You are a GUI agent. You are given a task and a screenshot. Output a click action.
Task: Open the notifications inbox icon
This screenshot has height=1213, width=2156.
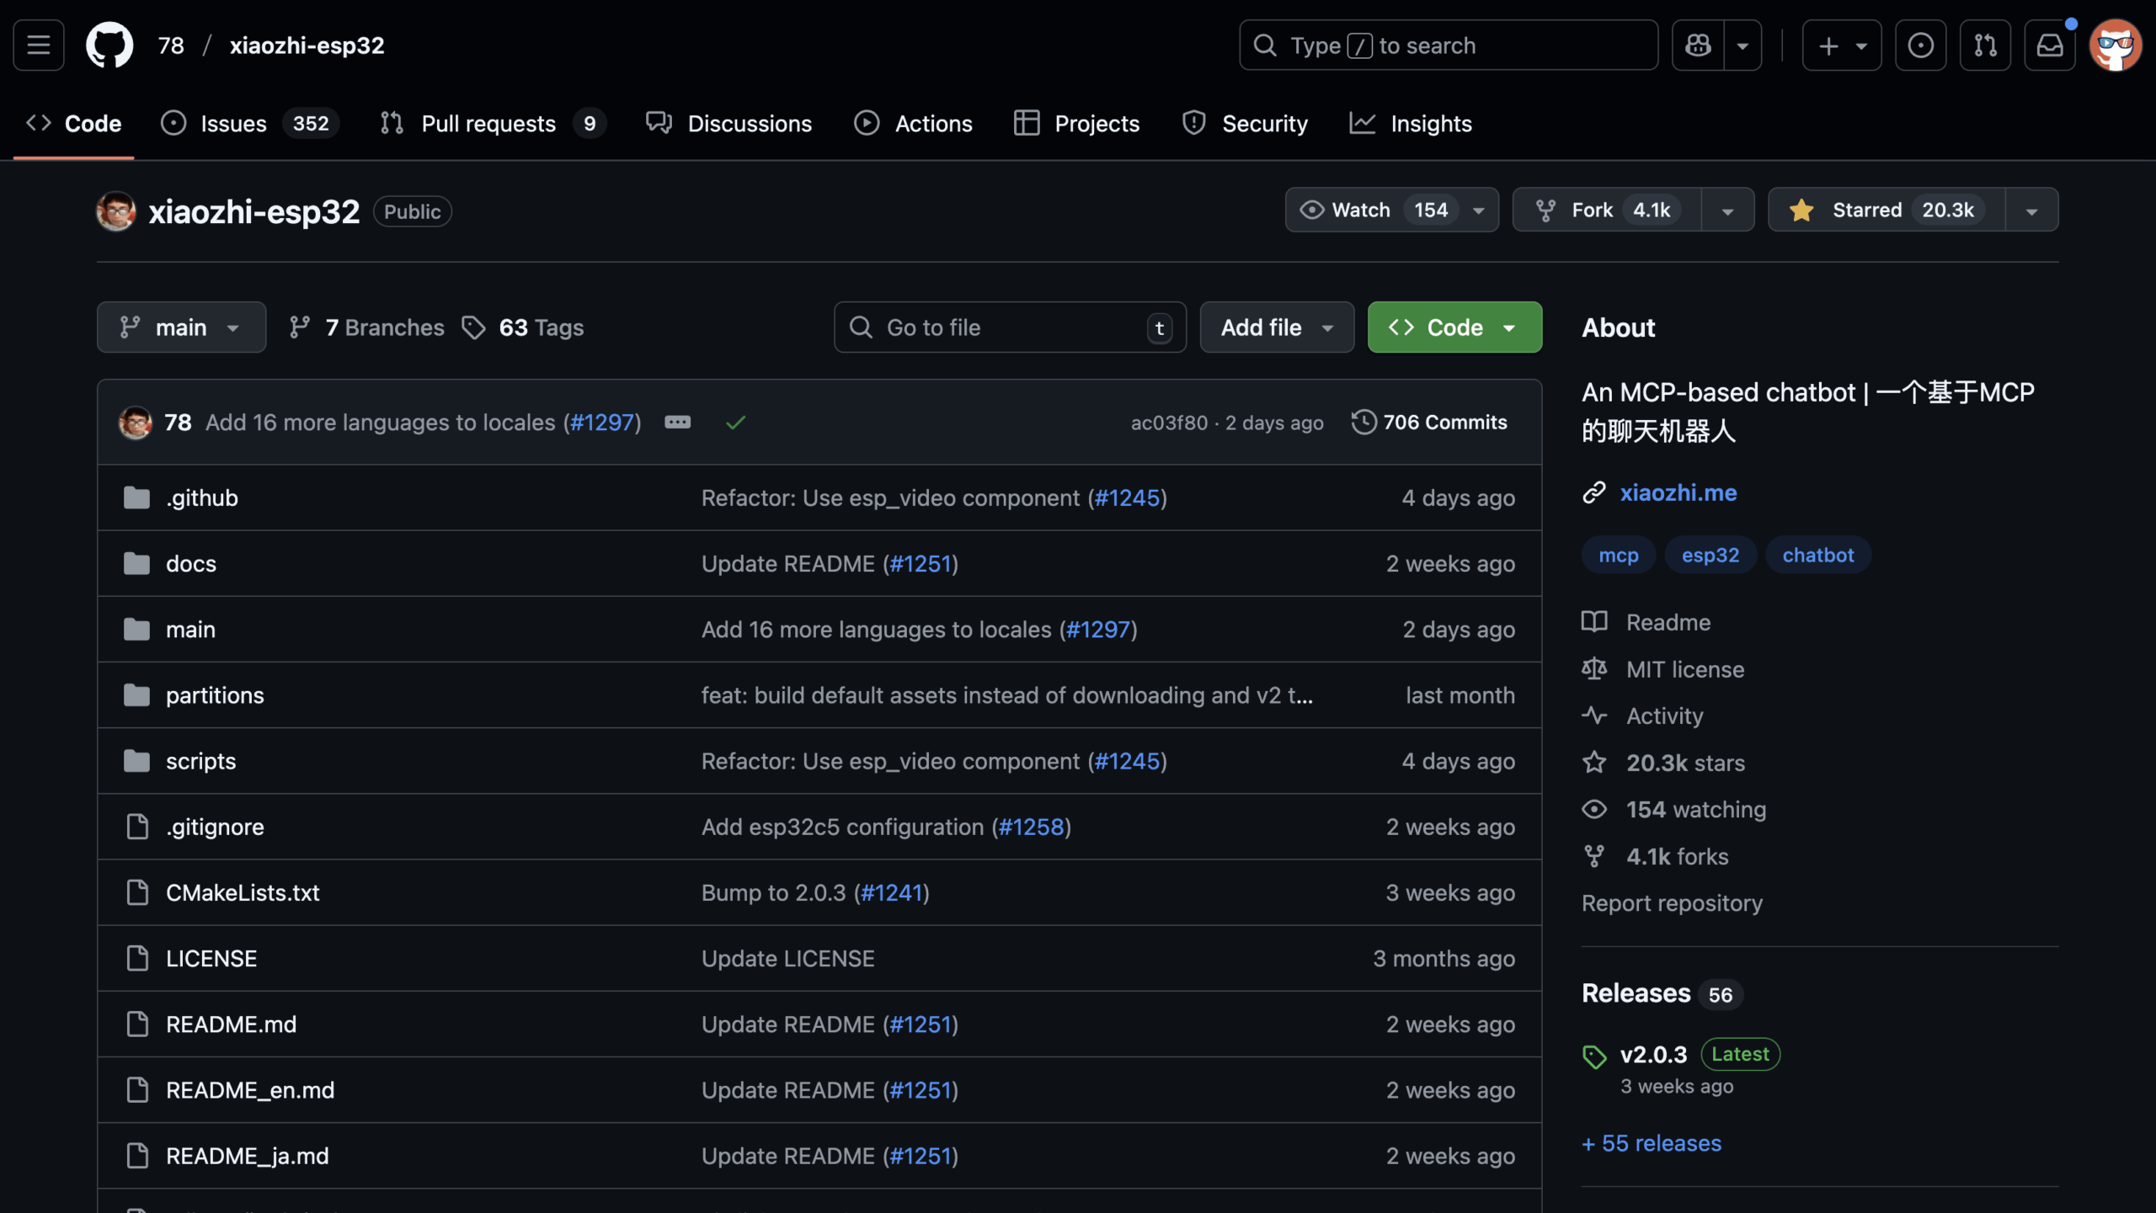(x=2049, y=45)
